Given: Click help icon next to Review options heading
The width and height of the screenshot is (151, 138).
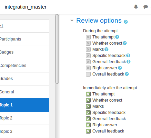Looking at the screenshot, I should click(x=126, y=22).
